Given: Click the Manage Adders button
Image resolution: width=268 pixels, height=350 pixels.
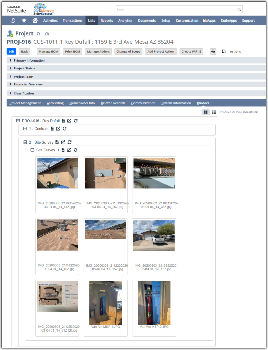Looking at the screenshot, I should pos(98,51).
